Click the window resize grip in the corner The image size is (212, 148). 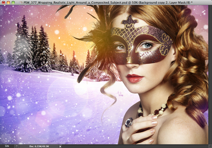[x=210, y=146]
